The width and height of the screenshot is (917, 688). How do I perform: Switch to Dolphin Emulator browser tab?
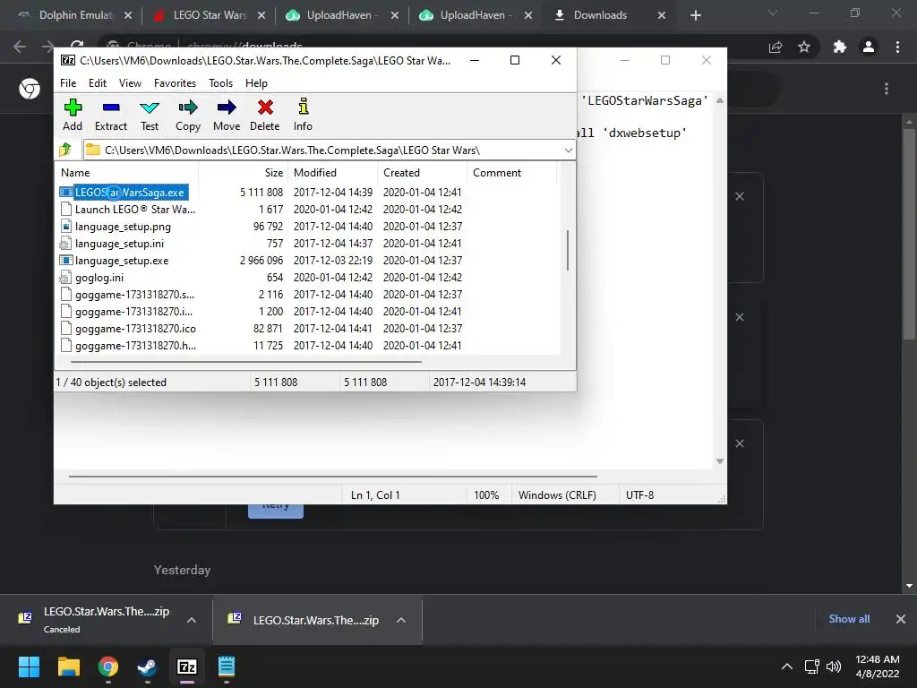[76, 15]
